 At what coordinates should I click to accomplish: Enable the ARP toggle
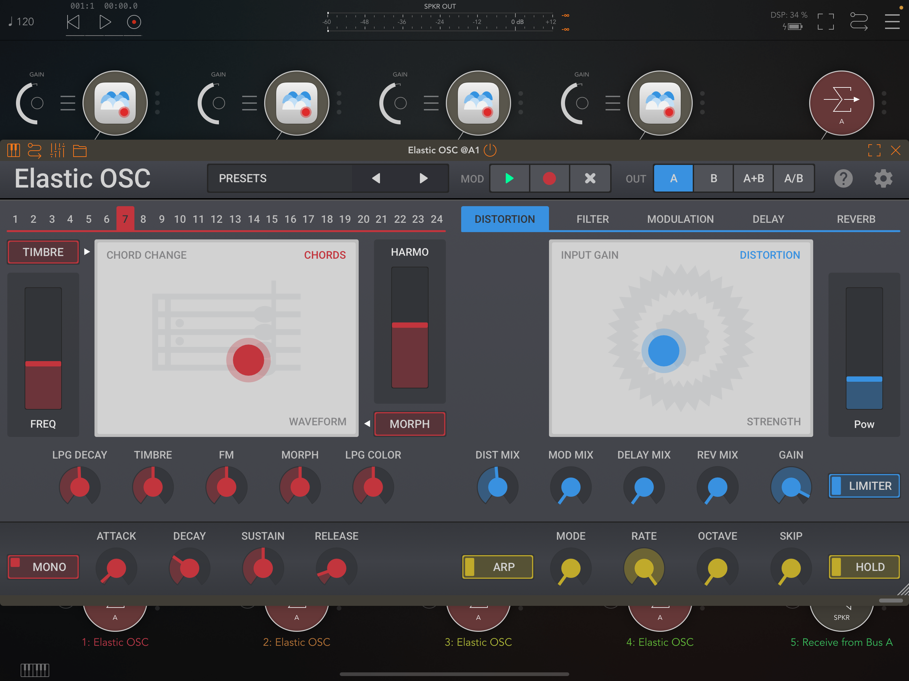click(498, 567)
